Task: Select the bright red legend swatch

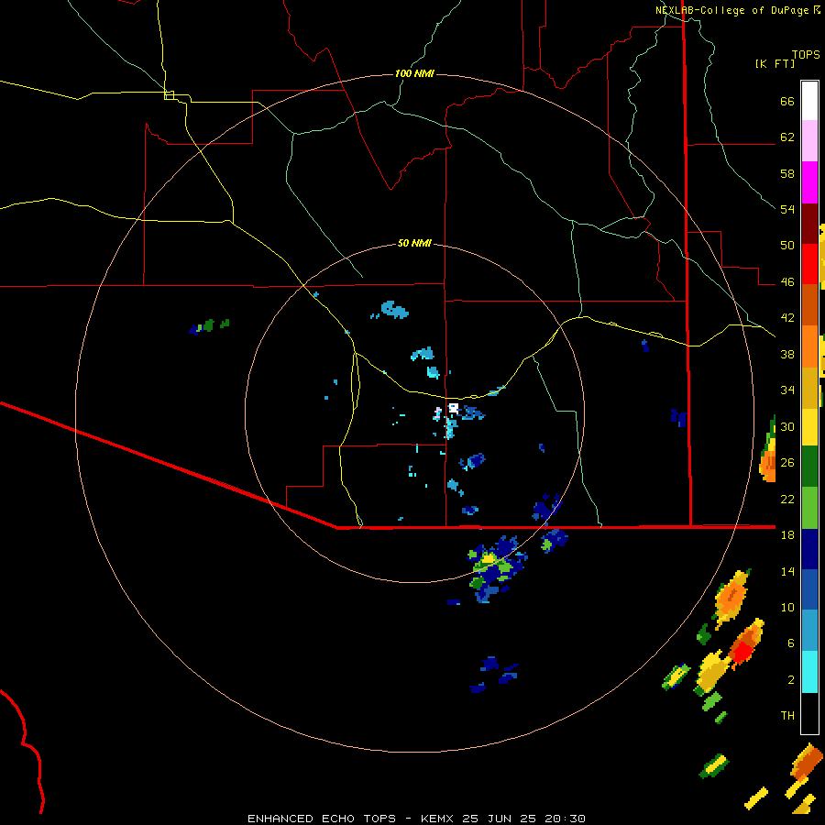Action: pyautogui.click(x=809, y=264)
